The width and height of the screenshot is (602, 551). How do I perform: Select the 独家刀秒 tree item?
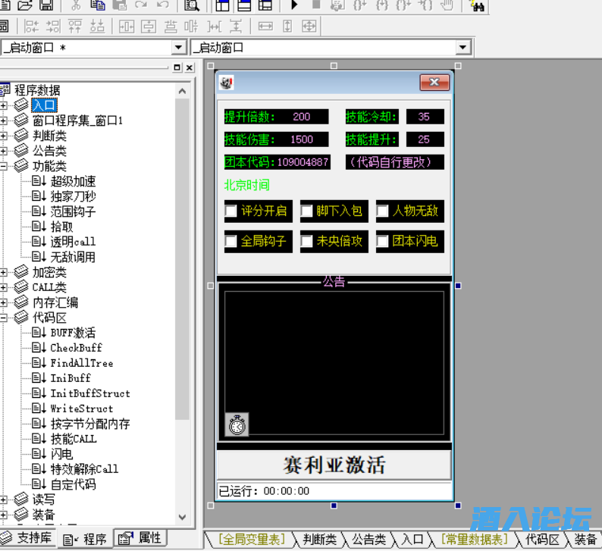click(x=73, y=196)
